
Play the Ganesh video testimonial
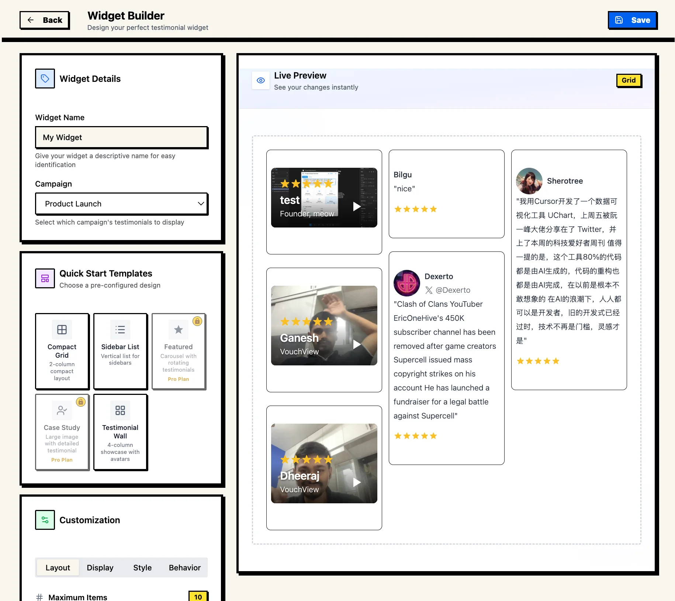tap(356, 344)
